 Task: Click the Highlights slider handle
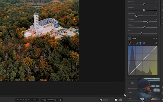tap(136, 16)
